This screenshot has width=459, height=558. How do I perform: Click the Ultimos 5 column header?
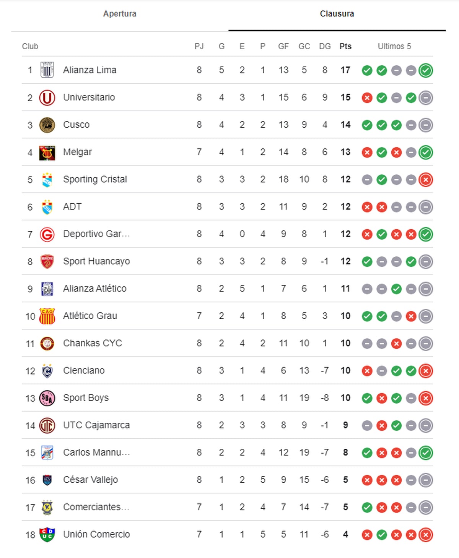pos(394,46)
